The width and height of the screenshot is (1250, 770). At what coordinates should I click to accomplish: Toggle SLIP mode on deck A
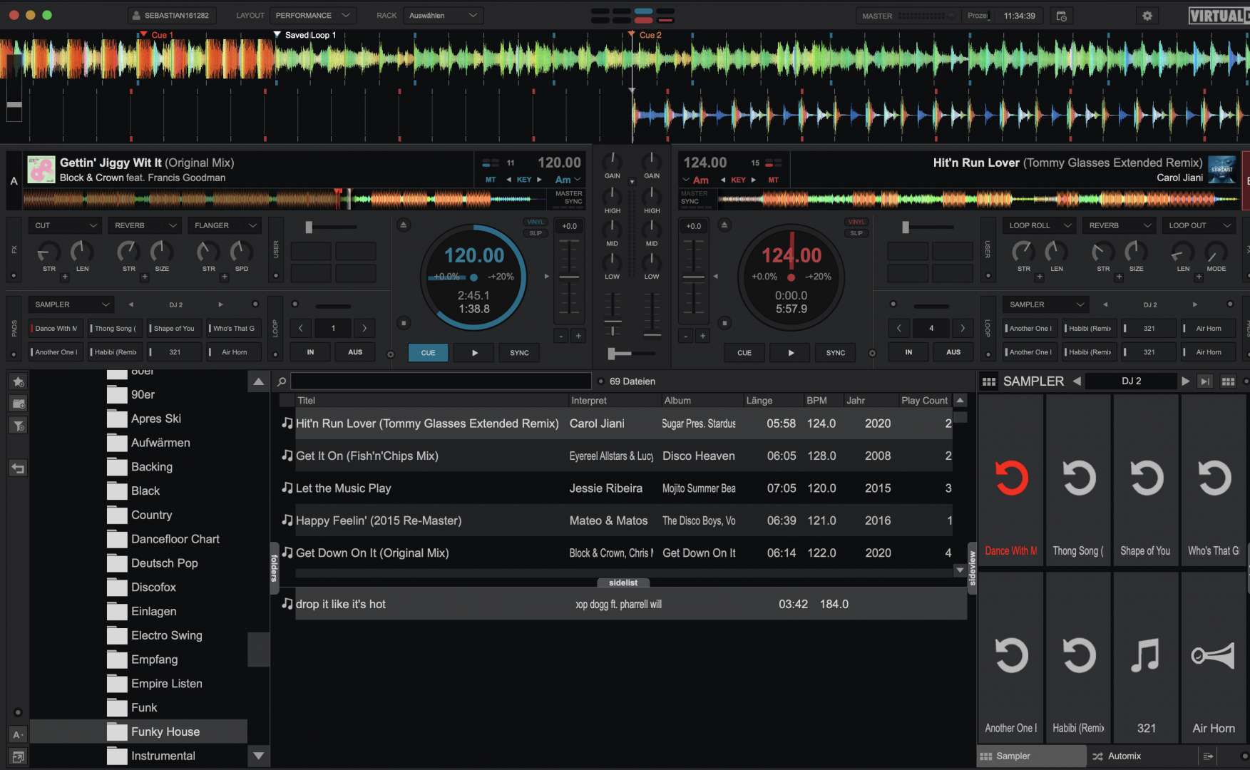(x=536, y=233)
